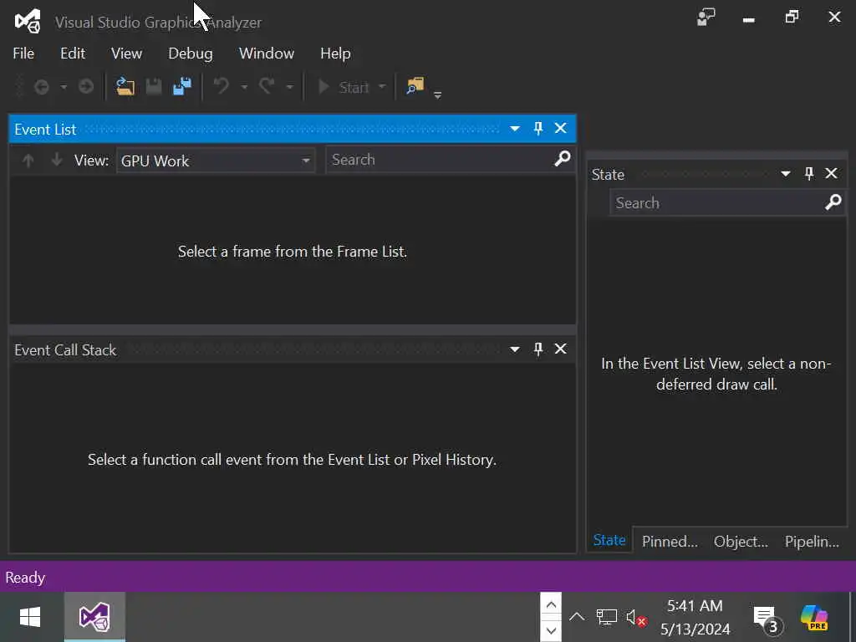Switch to the Pipelin... tab
This screenshot has width=856, height=642.
click(812, 542)
